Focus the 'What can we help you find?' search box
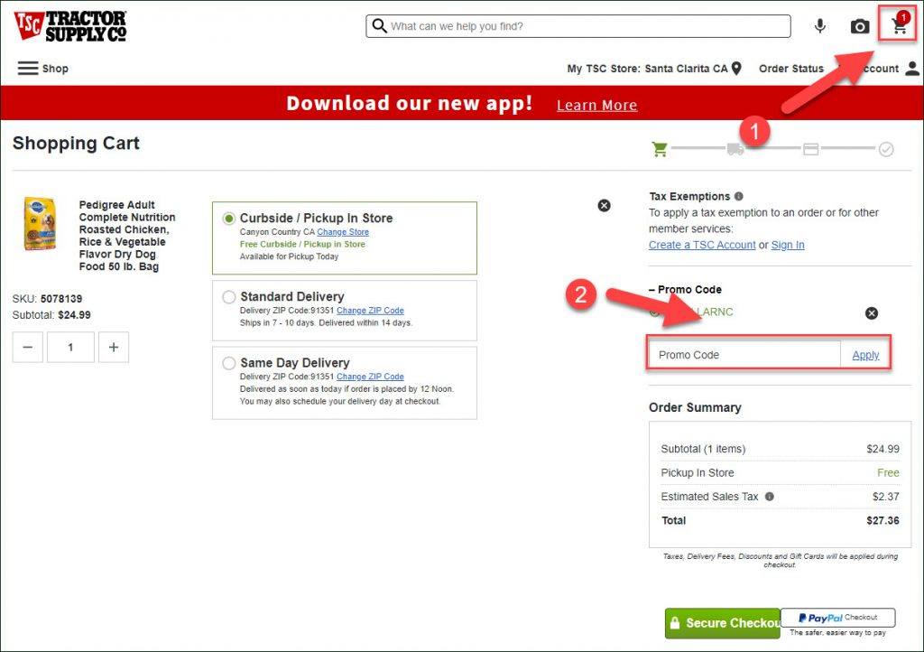 coord(578,26)
